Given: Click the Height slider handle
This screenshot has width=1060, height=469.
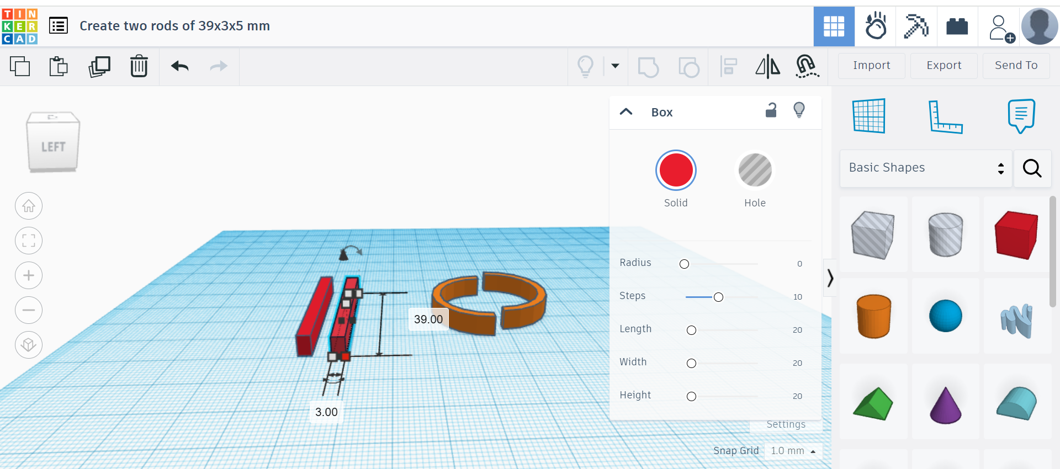Looking at the screenshot, I should (691, 396).
